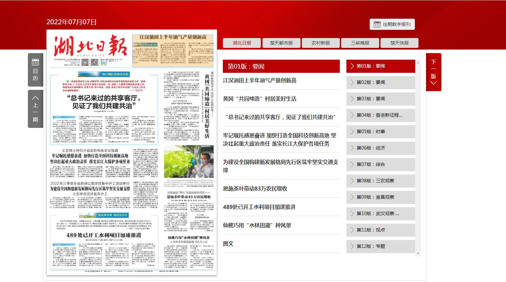This screenshot has width=506, height=282.
Task: Click the chevron beside 第01版：要闻
Action: coord(352,66)
